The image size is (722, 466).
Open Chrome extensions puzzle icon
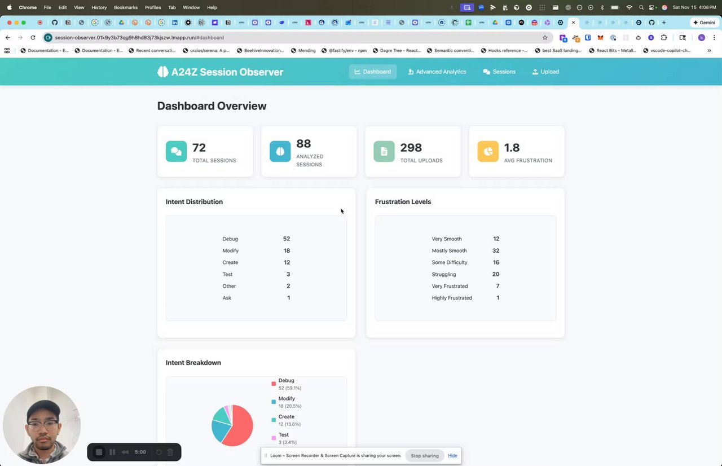click(x=663, y=37)
